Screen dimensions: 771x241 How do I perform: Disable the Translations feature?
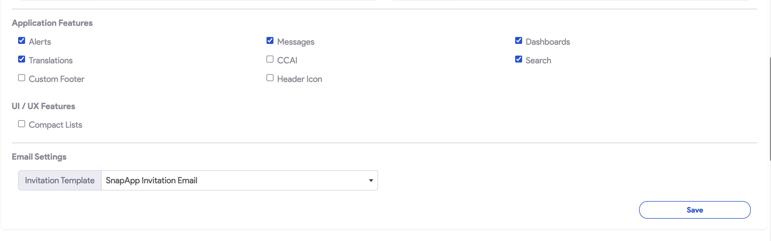pyautogui.click(x=21, y=59)
